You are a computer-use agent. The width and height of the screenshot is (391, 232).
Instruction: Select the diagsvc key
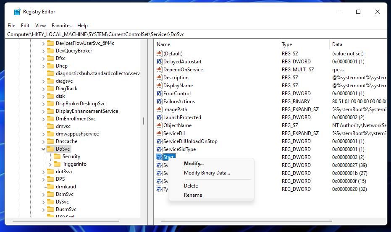[x=64, y=81]
